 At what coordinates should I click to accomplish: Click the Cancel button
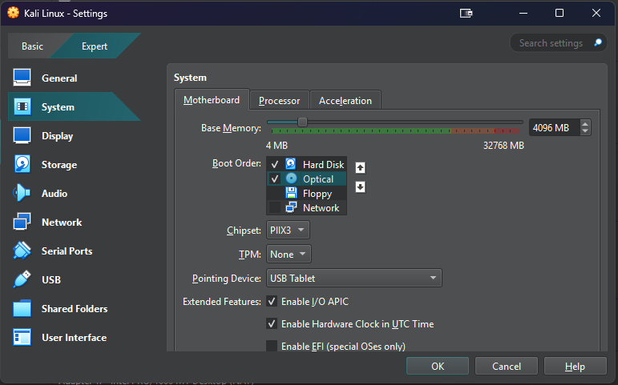[x=507, y=366]
